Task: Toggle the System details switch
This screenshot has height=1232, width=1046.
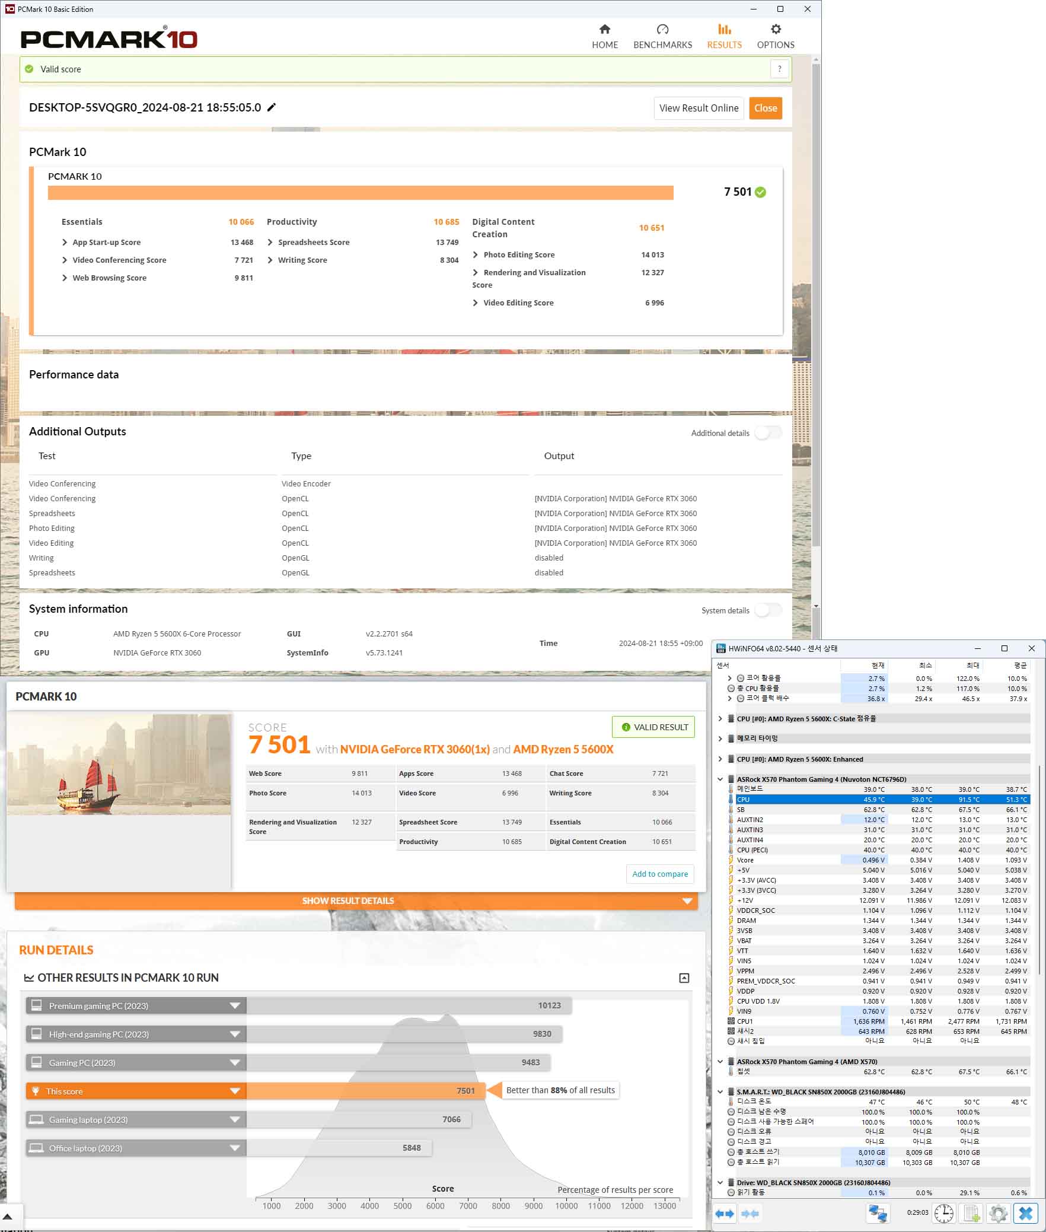Action: (768, 610)
